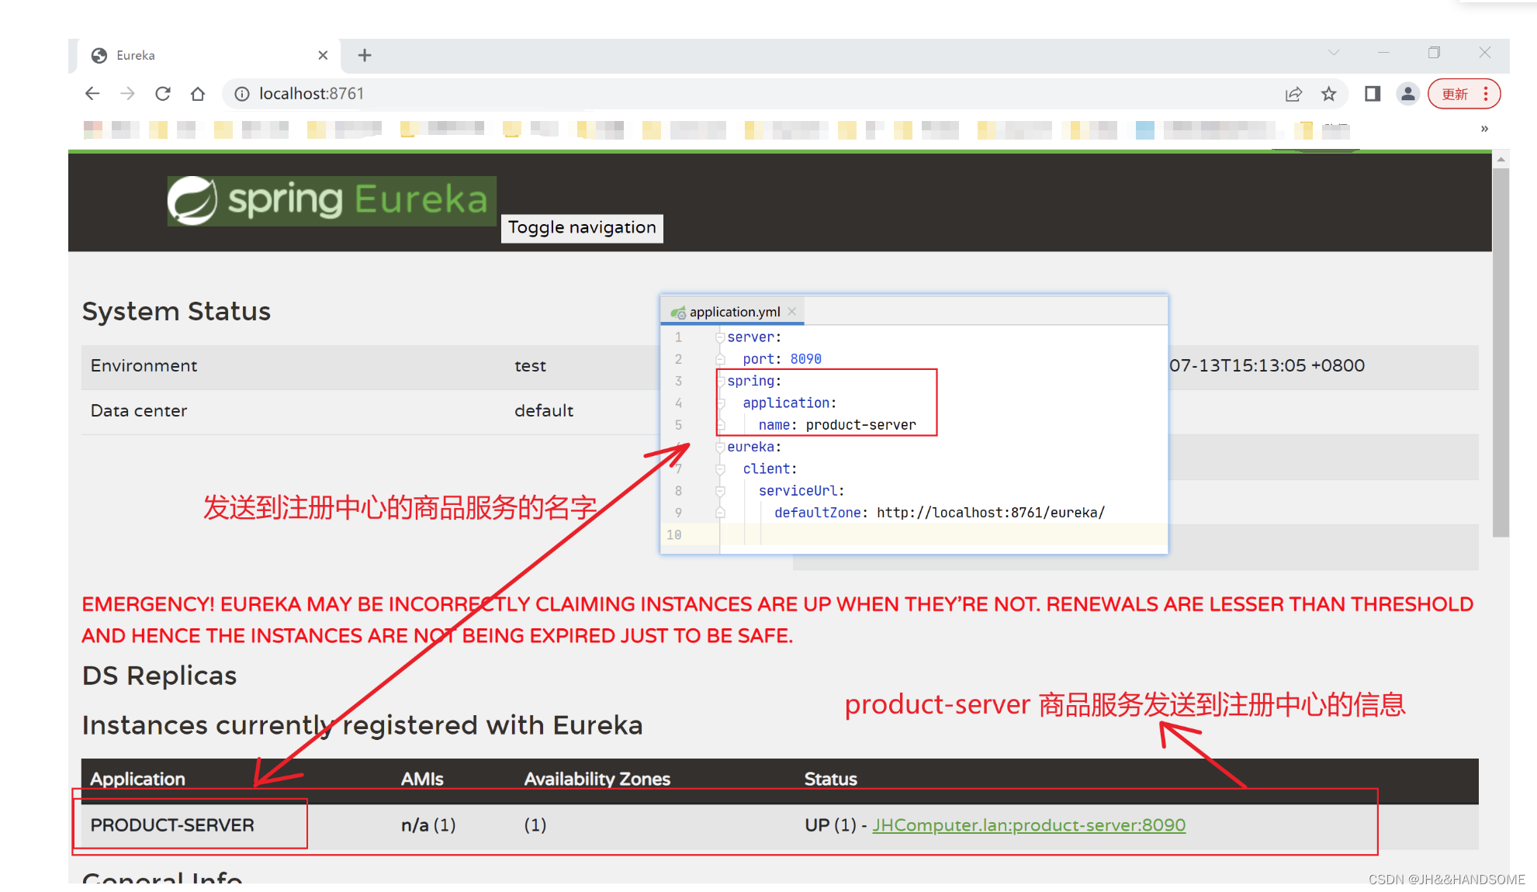Open a new browser tab
This screenshot has height=892, width=1537.
(x=365, y=55)
